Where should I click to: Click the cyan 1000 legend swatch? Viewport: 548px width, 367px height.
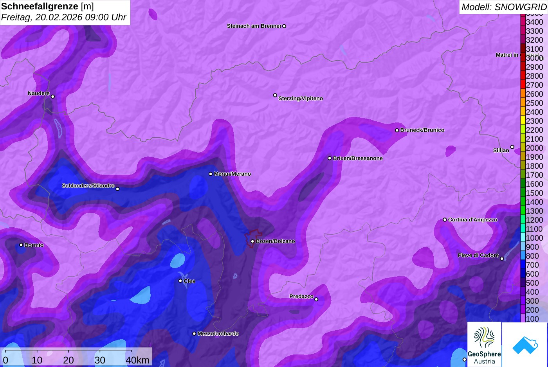[523, 238]
